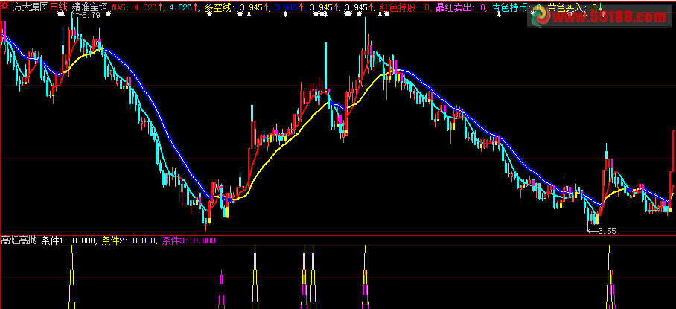Open the 精准宝塔 indicator name
The height and width of the screenshot is (309, 676).
pyautogui.click(x=90, y=7)
